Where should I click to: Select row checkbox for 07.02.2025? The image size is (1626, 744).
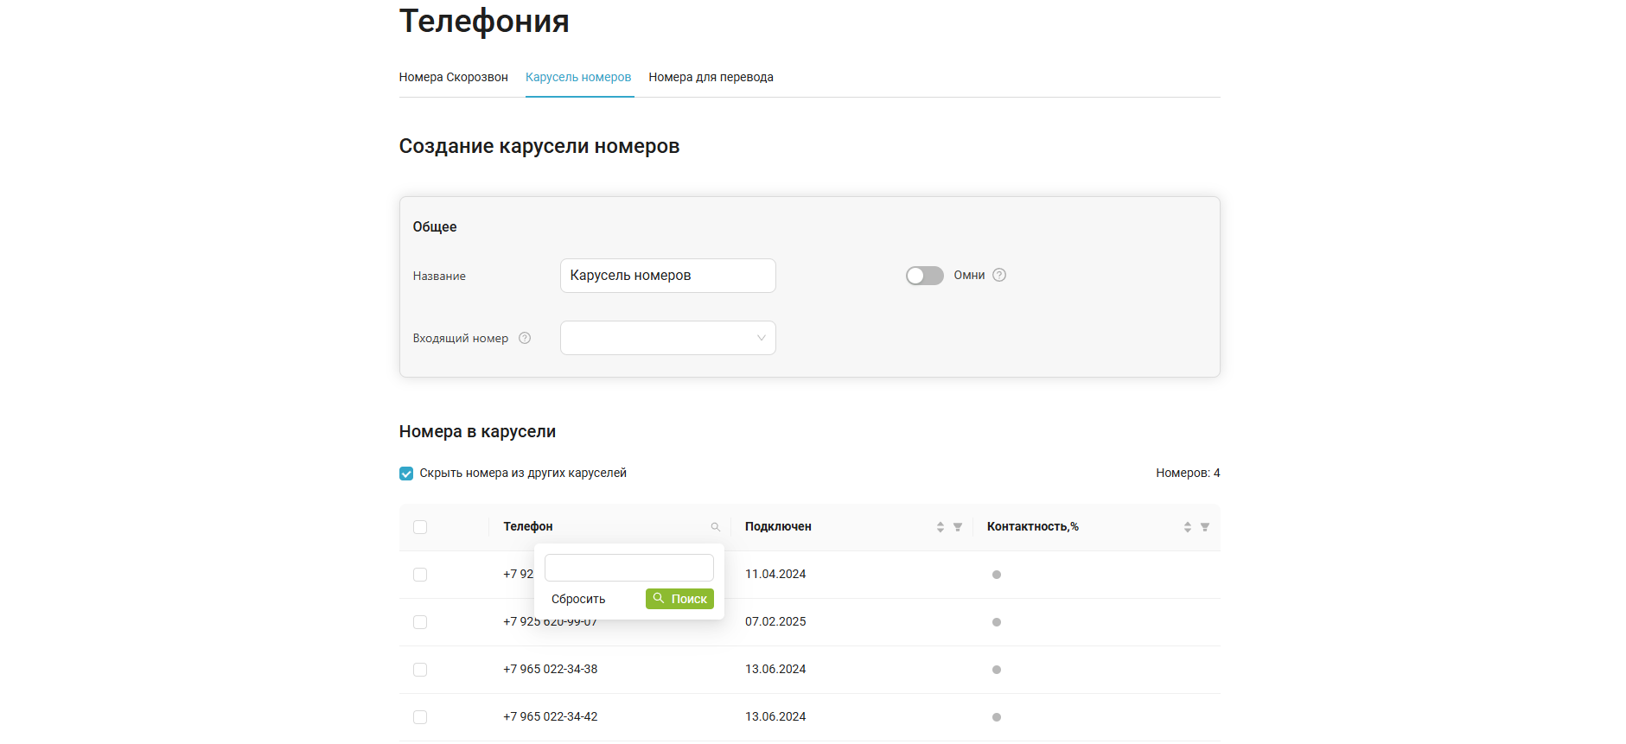420,622
